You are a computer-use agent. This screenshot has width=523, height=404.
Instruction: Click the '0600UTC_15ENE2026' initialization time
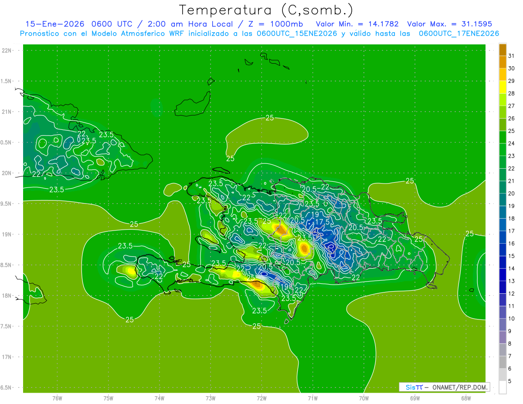click(x=297, y=34)
